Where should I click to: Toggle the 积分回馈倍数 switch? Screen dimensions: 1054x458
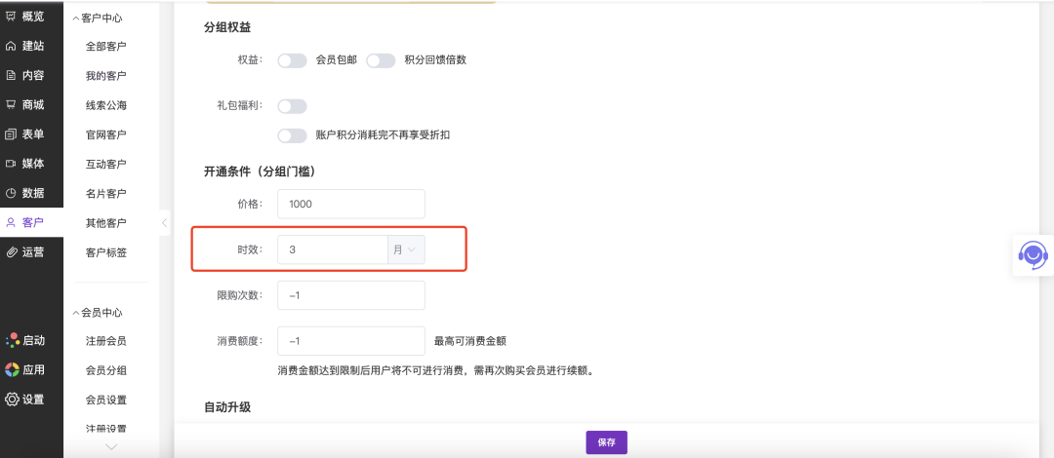(x=382, y=60)
